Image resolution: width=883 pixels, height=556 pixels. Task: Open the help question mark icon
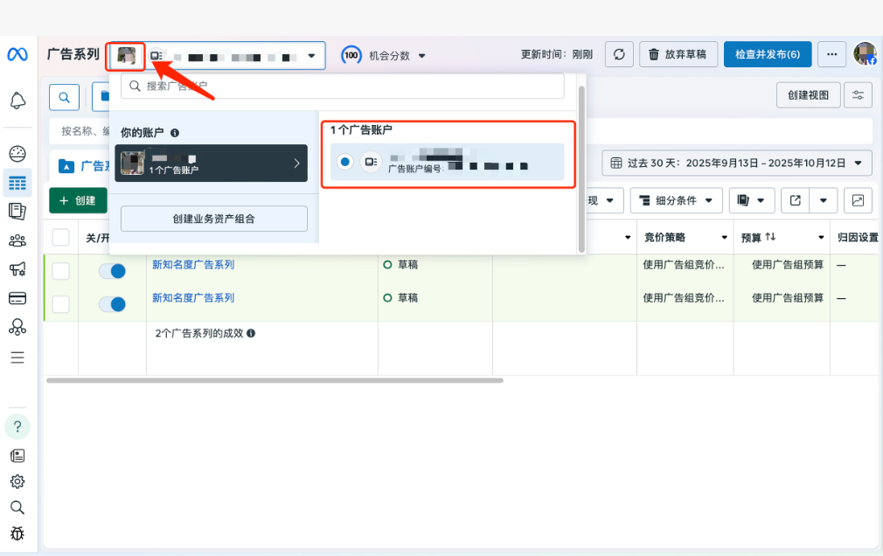tap(17, 427)
